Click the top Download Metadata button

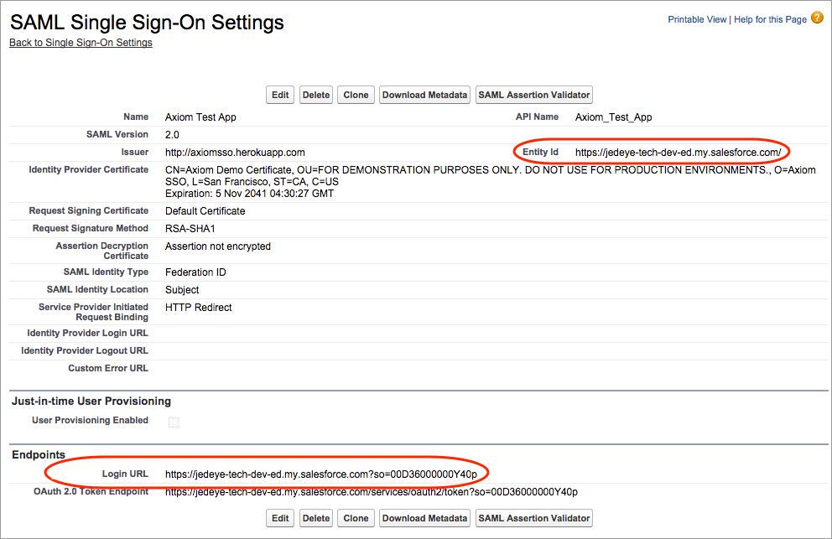click(x=424, y=95)
